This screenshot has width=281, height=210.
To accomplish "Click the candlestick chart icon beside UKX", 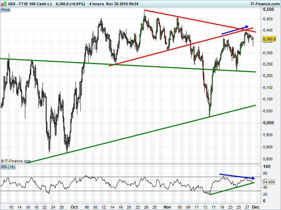I will click(4, 4).
